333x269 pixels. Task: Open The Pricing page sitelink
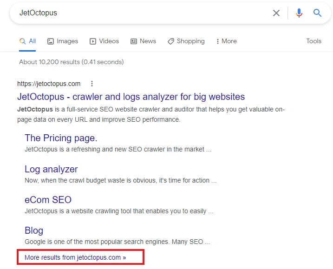pos(61,138)
